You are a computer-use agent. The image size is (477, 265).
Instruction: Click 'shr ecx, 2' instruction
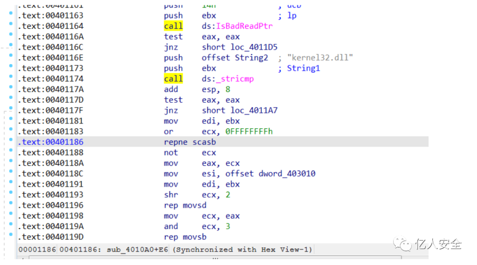pos(197,195)
